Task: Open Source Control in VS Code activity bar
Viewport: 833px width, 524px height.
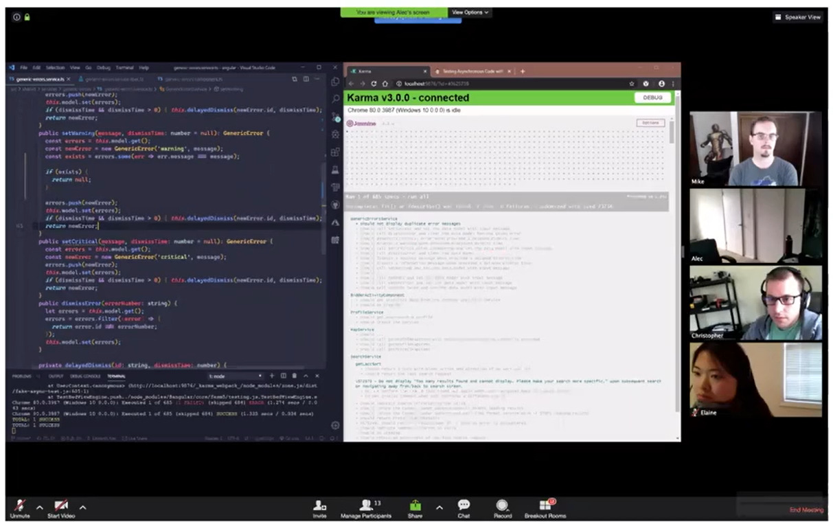Action: (x=335, y=117)
